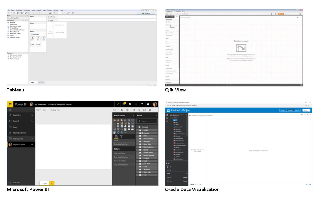Click the Power BI download icon
Image resolution: width=319 pixels, height=198 pixels.
click(x=136, y=104)
